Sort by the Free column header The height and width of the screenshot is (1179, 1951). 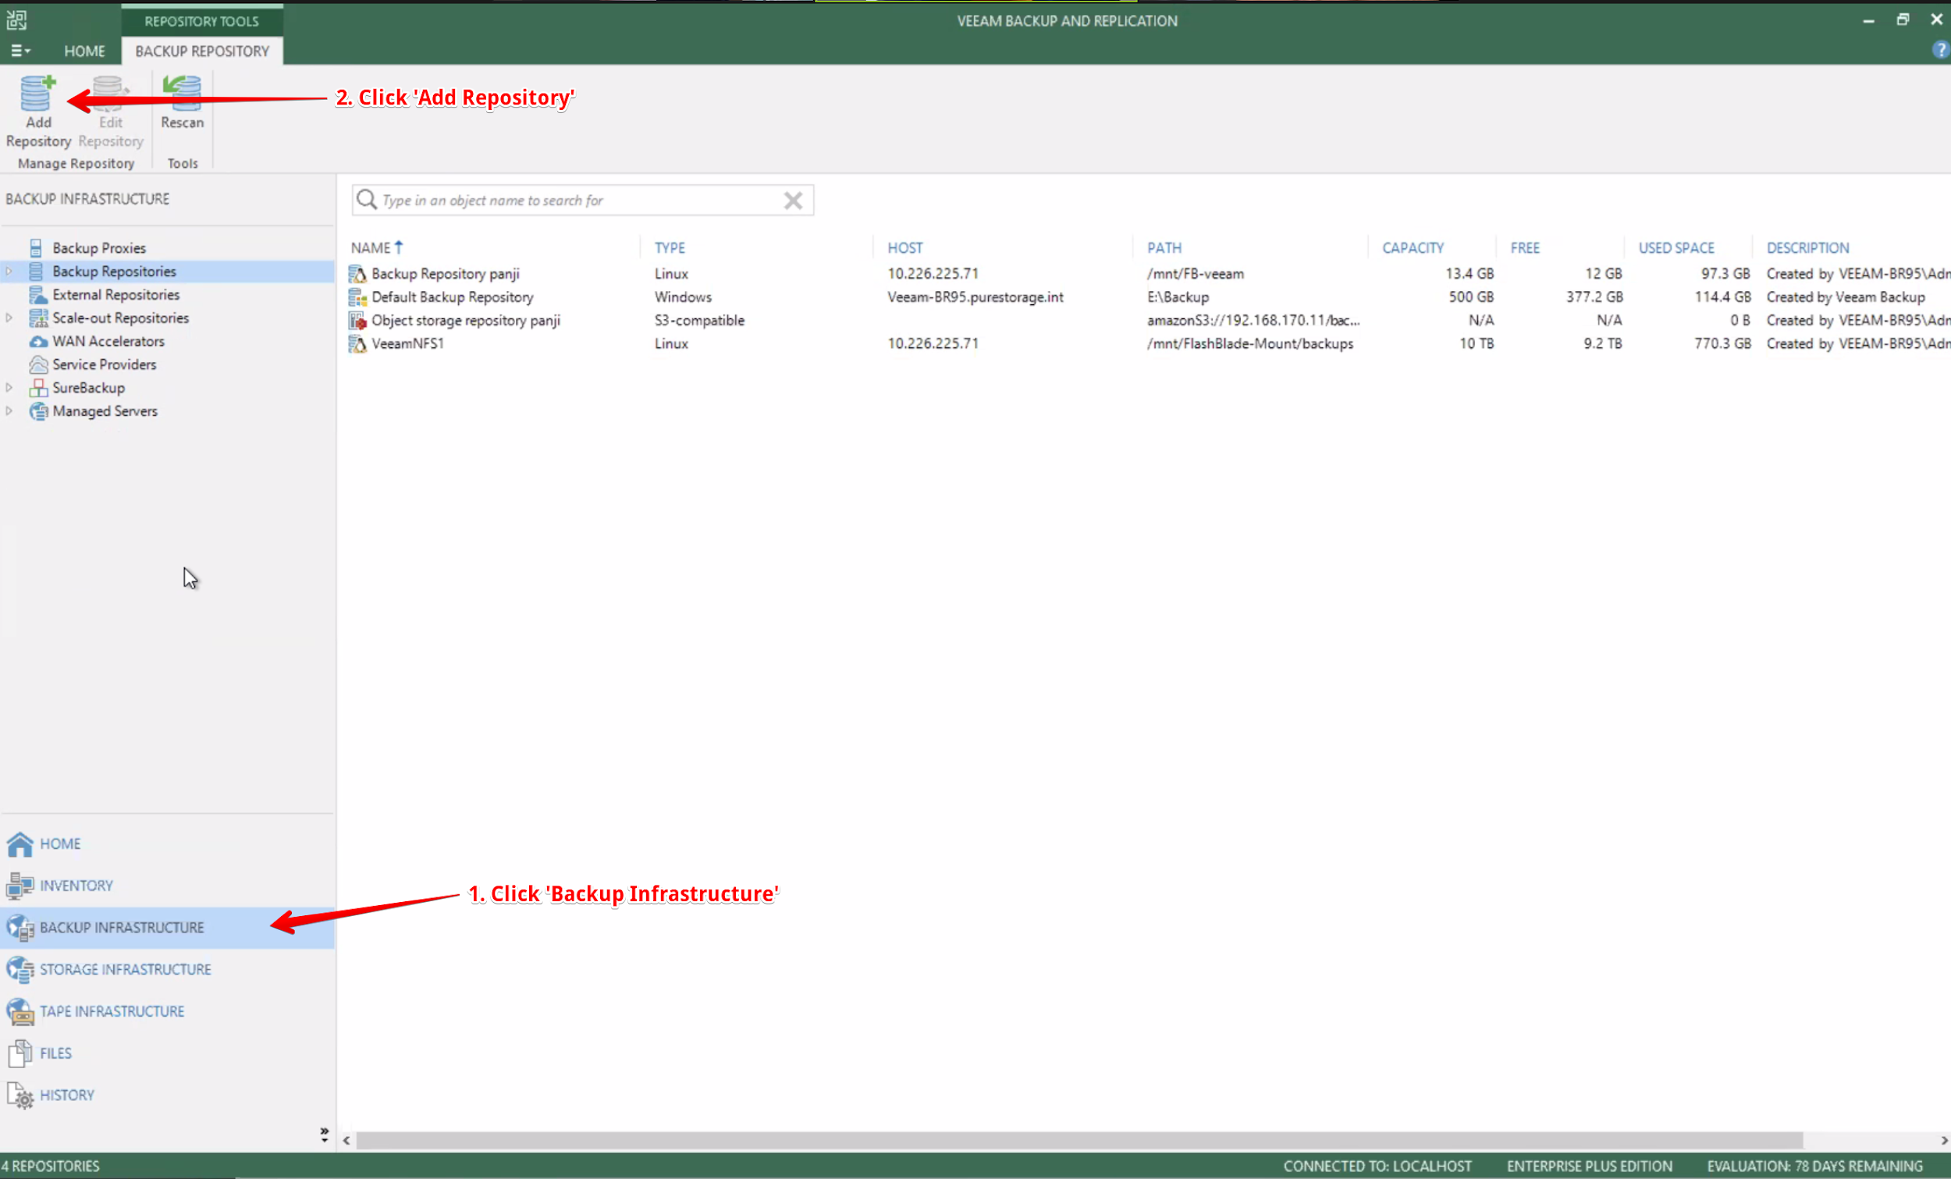click(1525, 248)
